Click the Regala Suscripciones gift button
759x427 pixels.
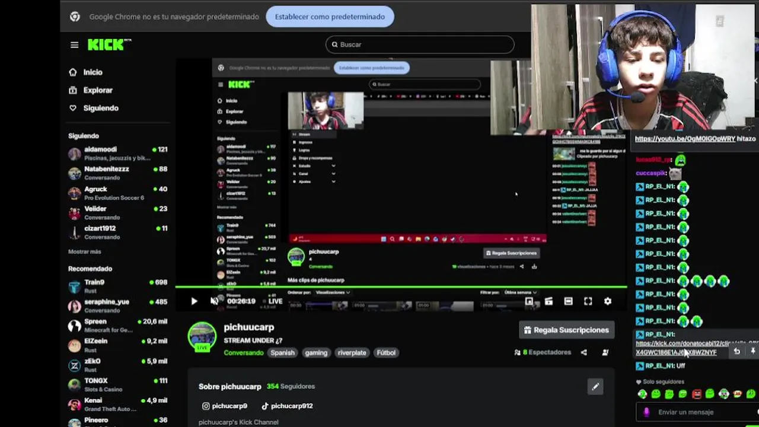click(566, 330)
